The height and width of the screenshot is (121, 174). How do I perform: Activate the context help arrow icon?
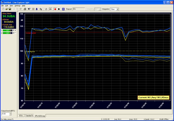[29, 9]
